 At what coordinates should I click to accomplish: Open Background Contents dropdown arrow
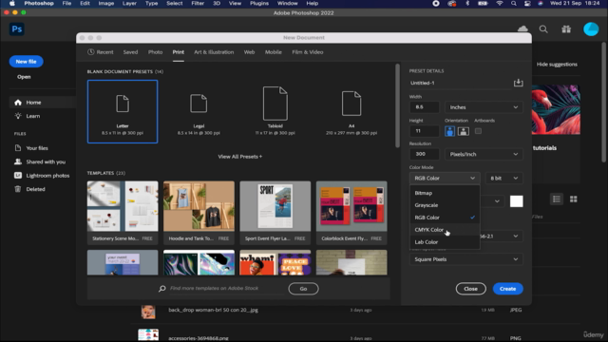497,201
